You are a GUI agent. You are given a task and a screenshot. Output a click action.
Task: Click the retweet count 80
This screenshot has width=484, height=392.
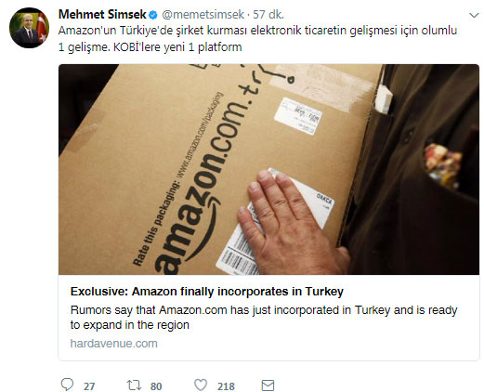(156, 386)
